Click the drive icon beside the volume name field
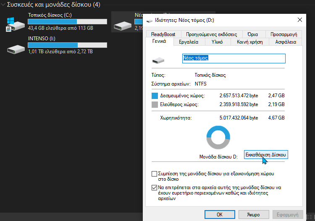315x221 pixels. [158, 60]
